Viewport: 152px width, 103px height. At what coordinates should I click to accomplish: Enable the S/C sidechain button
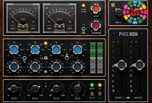[x=100, y=94]
